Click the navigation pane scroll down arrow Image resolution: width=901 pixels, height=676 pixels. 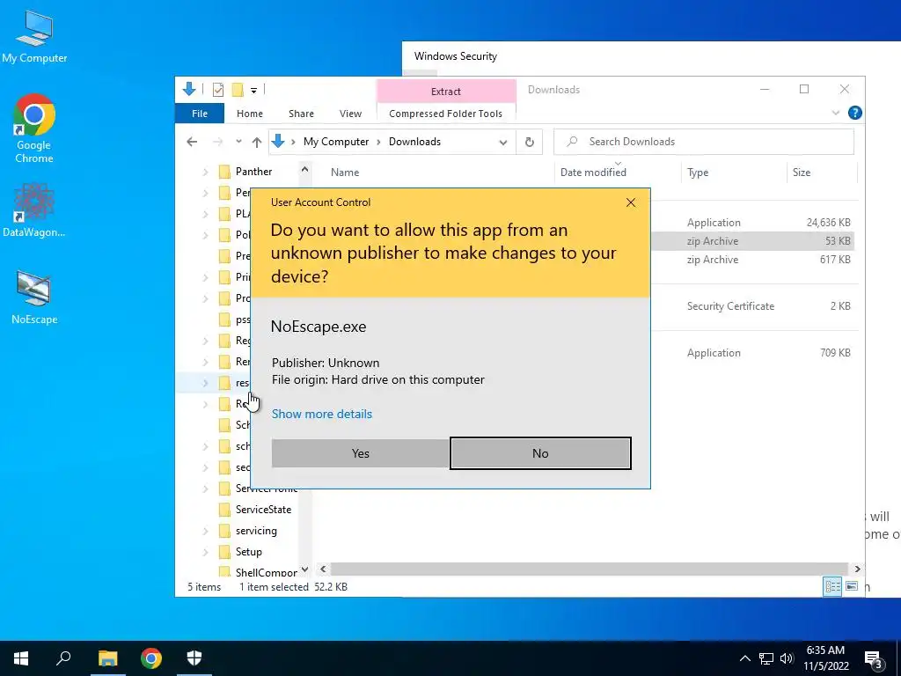pyautogui.click(x=304, y=569)
